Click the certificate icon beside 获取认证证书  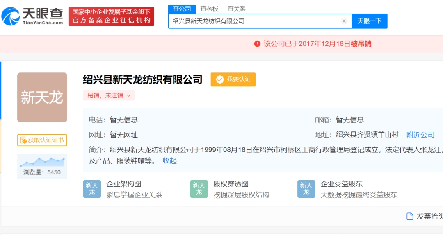point(23,140)
